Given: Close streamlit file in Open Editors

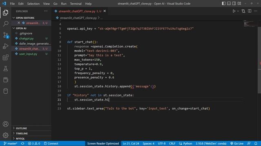Looking at the screenshot, I should 19,23.
